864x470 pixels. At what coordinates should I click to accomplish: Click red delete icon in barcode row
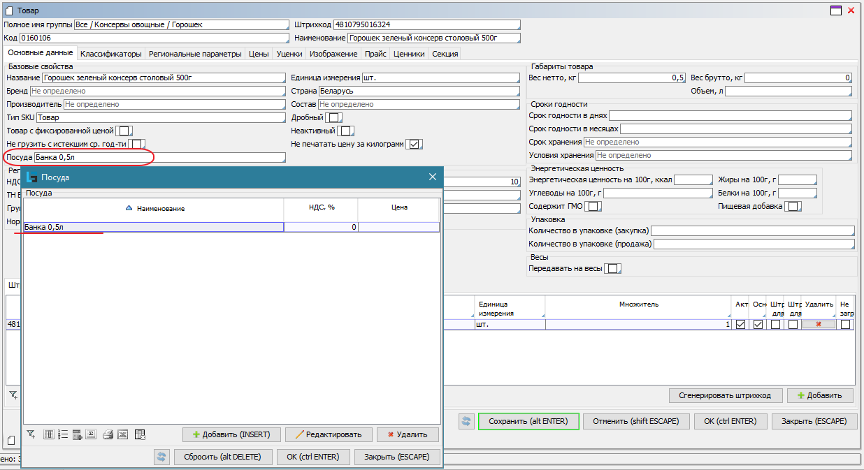click(x=819, y=325)
